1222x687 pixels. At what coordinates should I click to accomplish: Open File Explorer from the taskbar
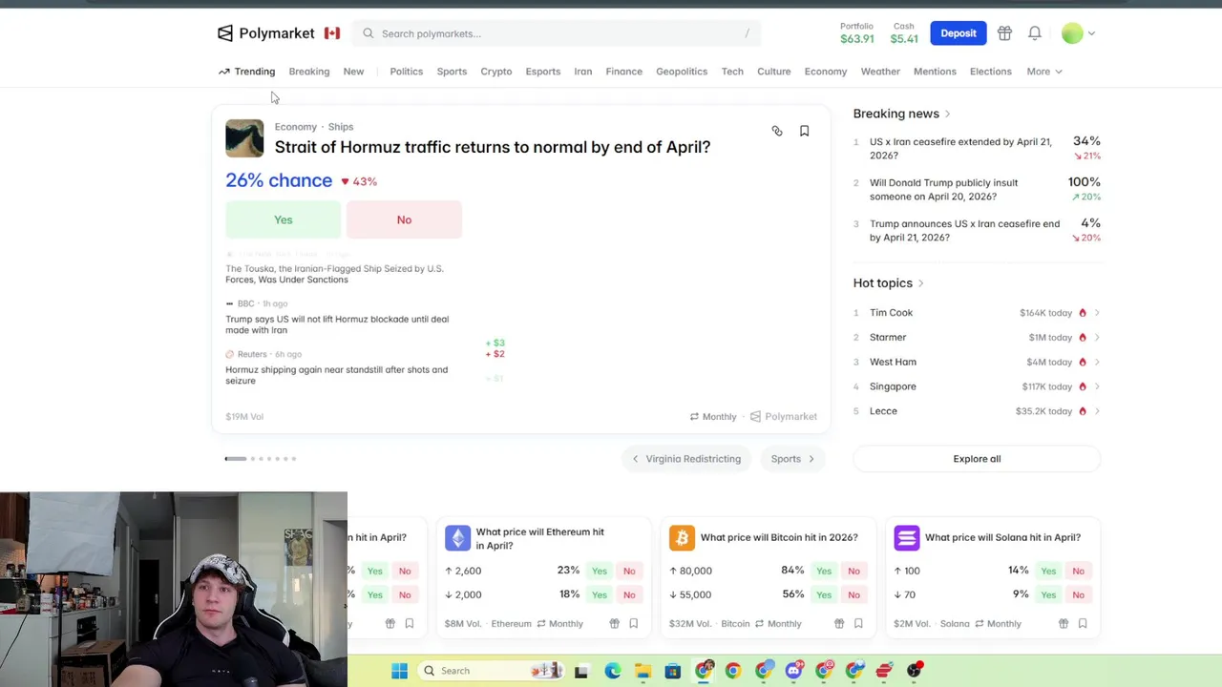[x=643, y=671]
